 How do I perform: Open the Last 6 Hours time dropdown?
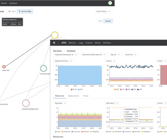tap(103, 11)
